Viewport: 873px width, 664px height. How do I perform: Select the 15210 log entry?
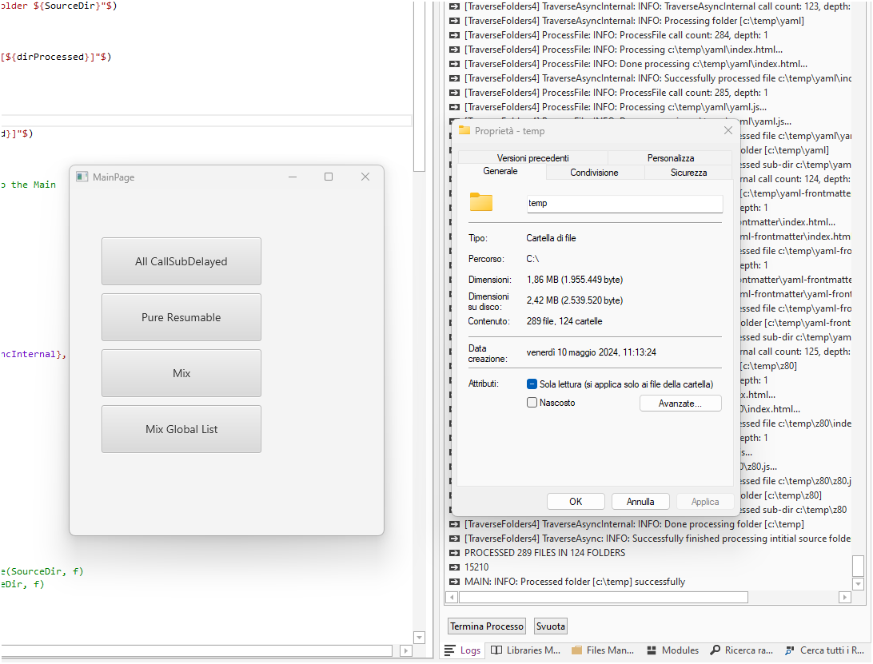click(x=476, y=567)
